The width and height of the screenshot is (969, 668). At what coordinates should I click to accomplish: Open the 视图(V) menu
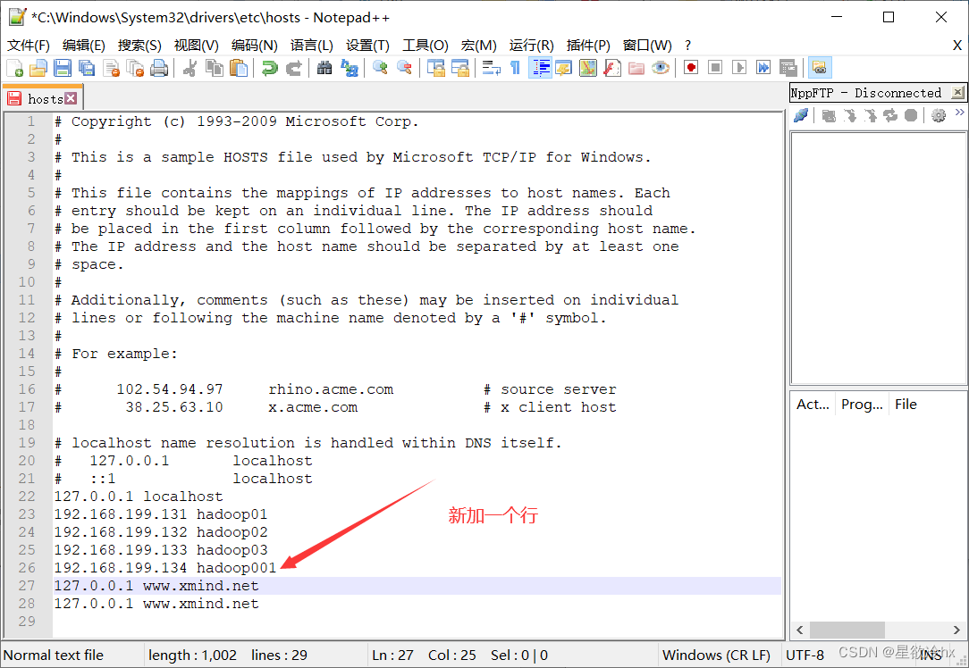click(196, 45)
